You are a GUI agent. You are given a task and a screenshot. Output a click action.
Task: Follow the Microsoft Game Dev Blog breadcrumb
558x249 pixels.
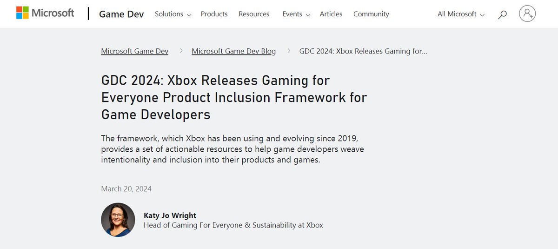[x=234, y=51]
